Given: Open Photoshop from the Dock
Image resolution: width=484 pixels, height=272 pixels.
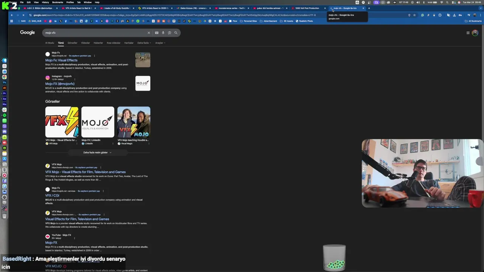Looking at the screenshot, I should pyautogui.click(x=5, y=82).
